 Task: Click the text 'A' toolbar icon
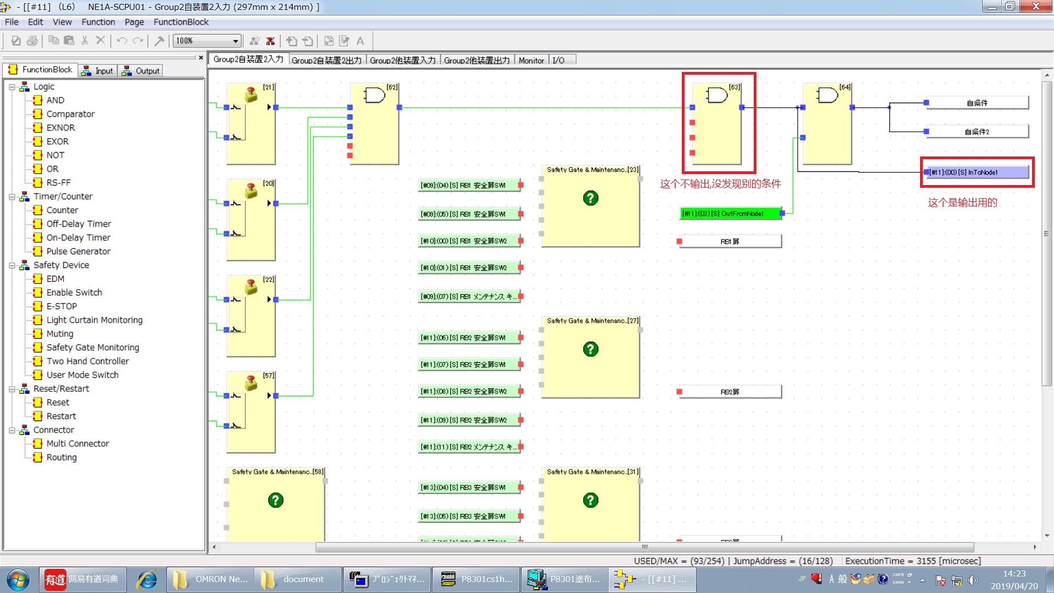pyautogui.click(x=360, y=41)
